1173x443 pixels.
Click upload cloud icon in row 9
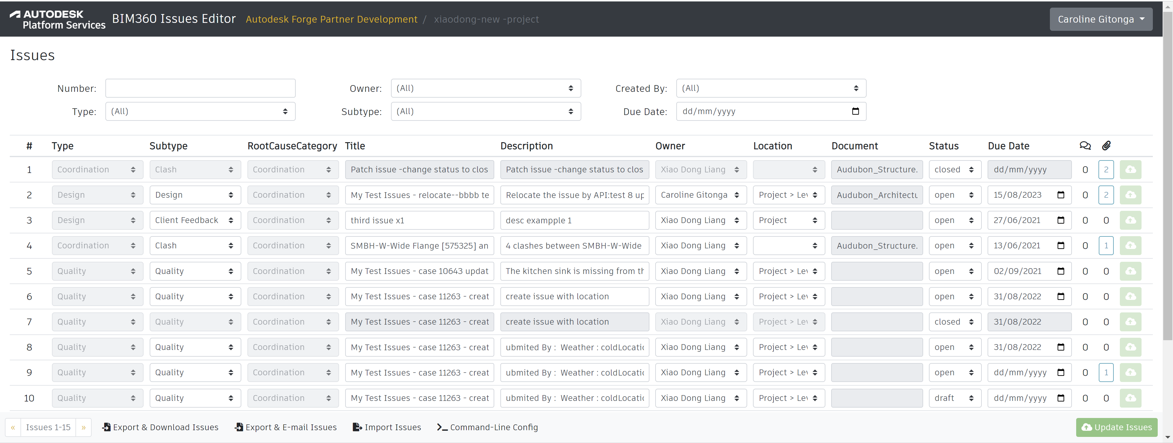(1130, 373)
